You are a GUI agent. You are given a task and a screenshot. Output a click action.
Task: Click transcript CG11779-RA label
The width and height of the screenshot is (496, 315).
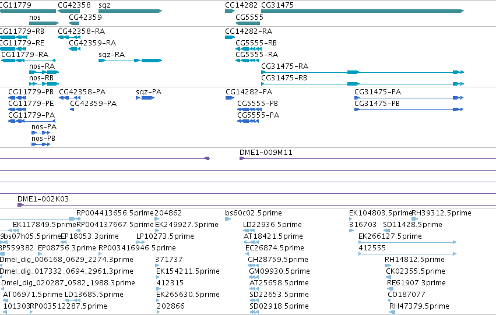point(25,54)
